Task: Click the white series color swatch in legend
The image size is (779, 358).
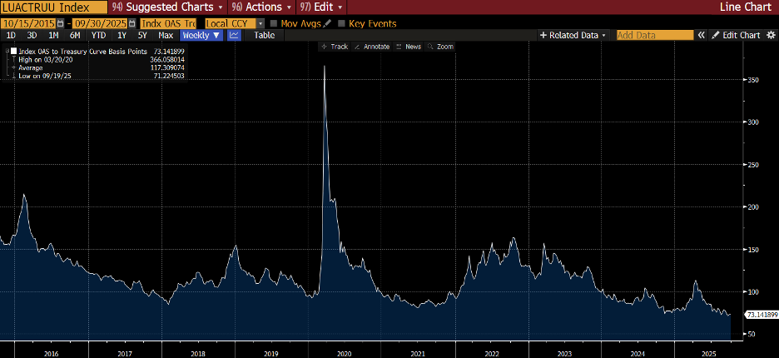Action: pos(14,52)
